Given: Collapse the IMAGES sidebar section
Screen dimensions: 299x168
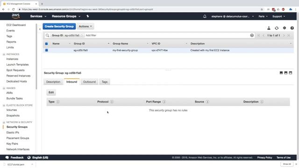Looking at the screenshot, I should pos(4,88).
